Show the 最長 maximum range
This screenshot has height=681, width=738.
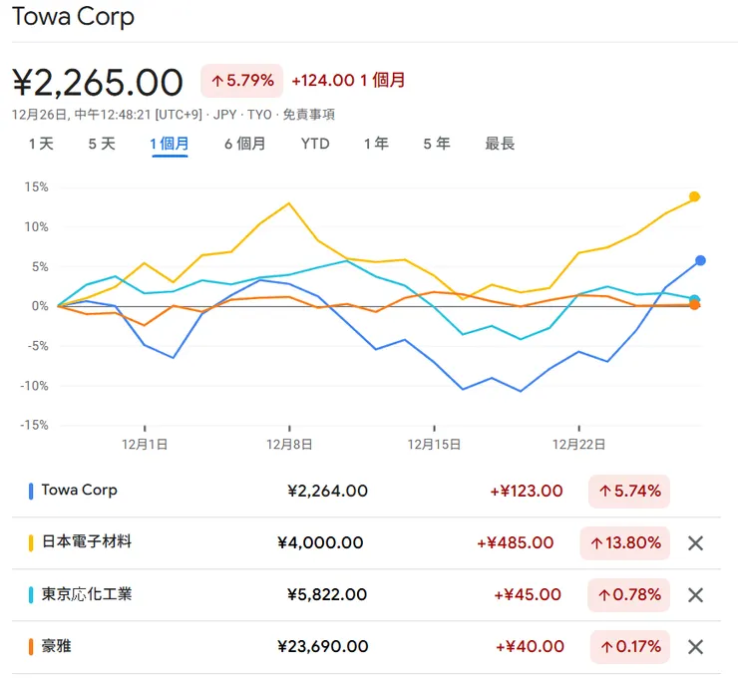[500, 144]
